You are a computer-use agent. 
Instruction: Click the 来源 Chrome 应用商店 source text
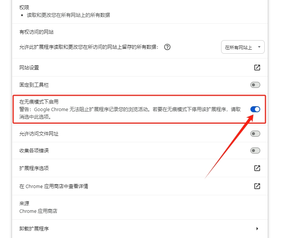click(x=38, y=211)
